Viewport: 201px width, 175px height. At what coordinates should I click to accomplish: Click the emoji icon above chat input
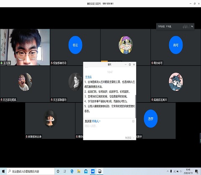tap(133, 121)
